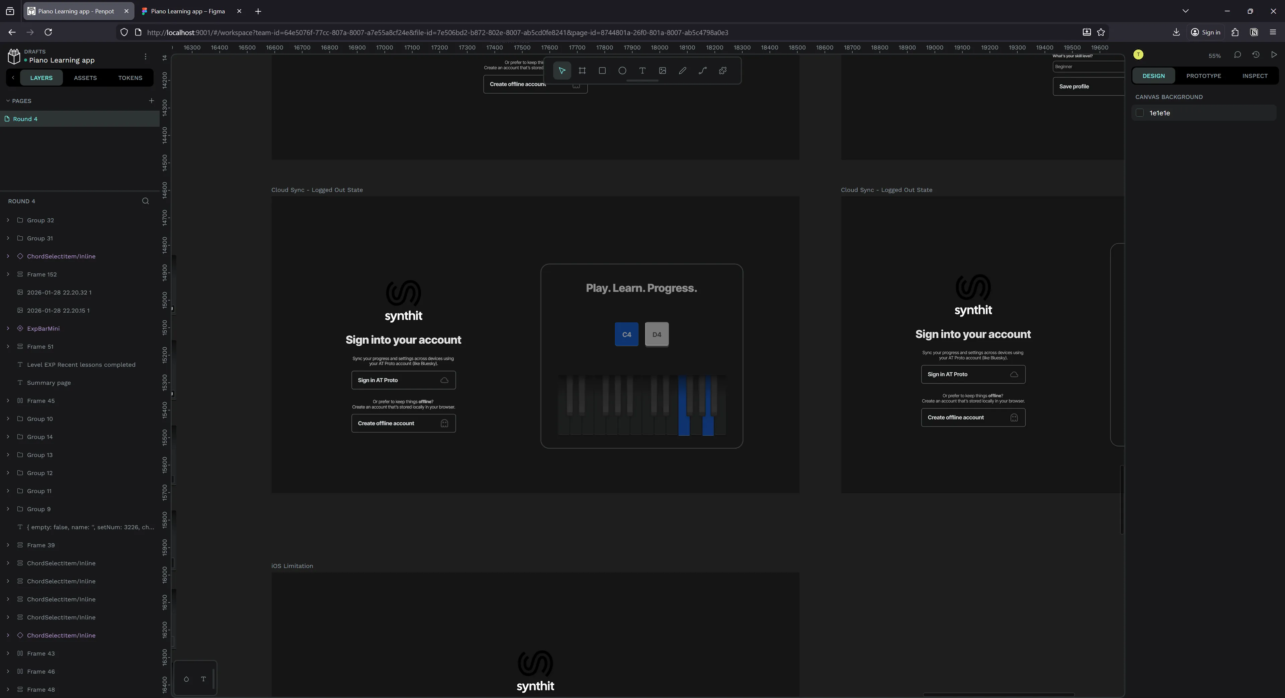Click the canvas background color swatch
Viewport: 1285px width, 698px height.
1139,113
